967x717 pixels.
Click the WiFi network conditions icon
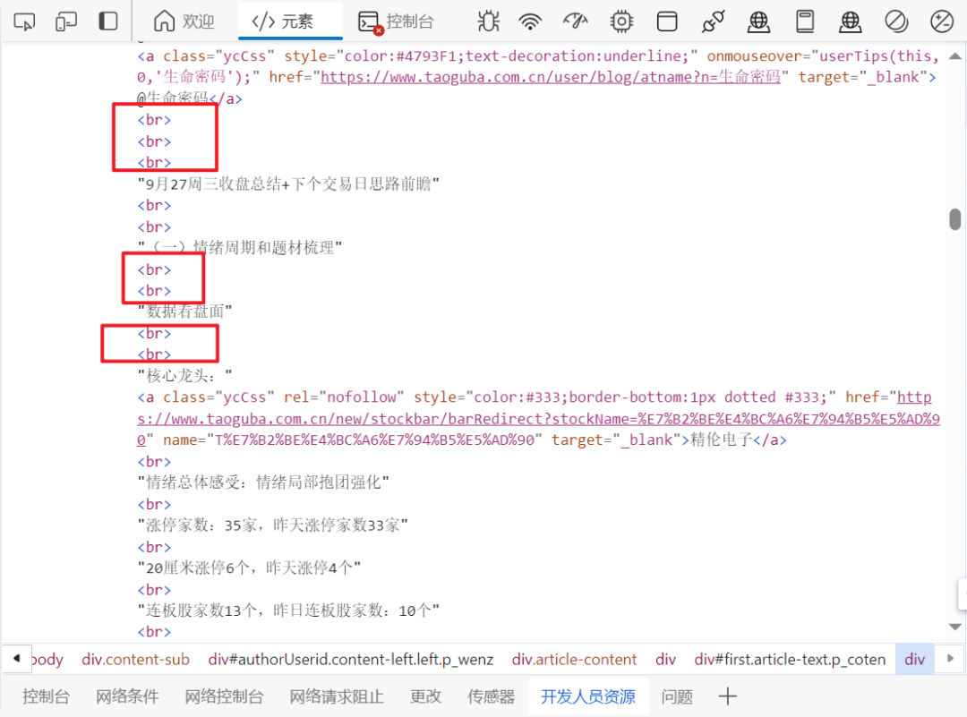coord(530,21)
